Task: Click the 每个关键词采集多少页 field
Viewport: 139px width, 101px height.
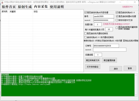Action: point(109,29)
